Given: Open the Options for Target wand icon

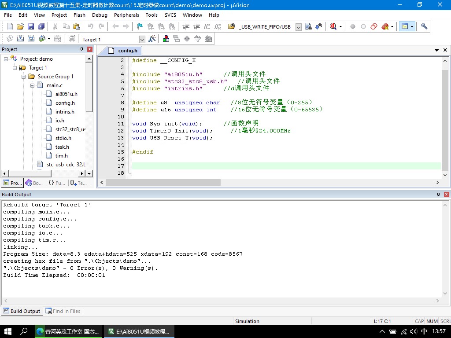Looking at the screenshot, I should [x=152, y=39].
